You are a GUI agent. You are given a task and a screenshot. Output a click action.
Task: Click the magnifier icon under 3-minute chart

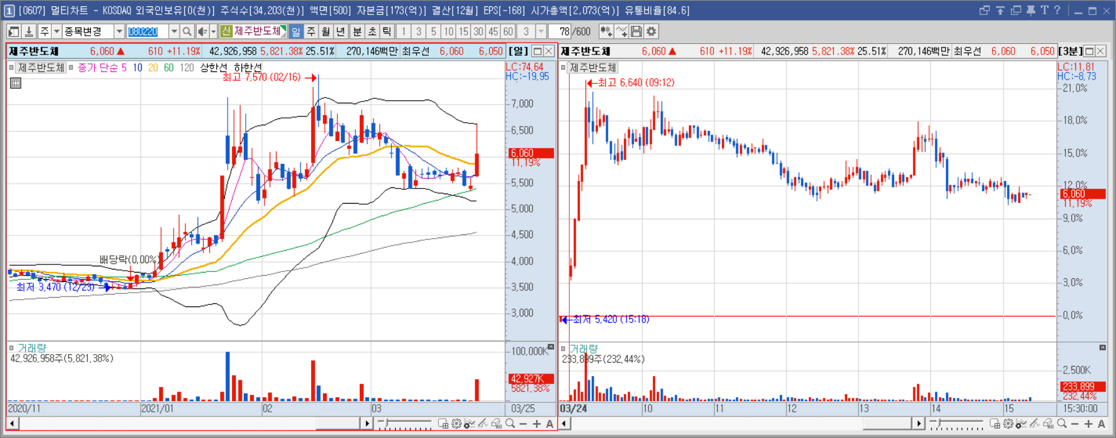(1062, 424)
